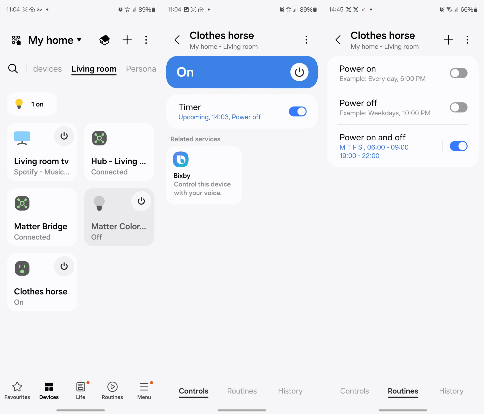Image resolution: width=484 pixels, height=414 pixels.
Task: Tap the Clothes horse device icon
Action: tap(22, 267)
